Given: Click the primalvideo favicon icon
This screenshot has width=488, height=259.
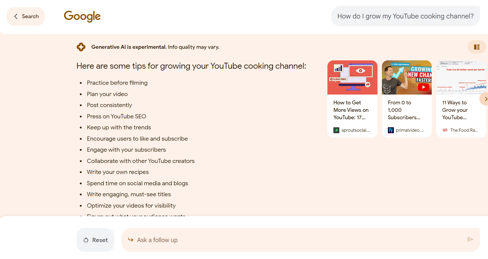Looking at the screenshot, I should point(391,130).
